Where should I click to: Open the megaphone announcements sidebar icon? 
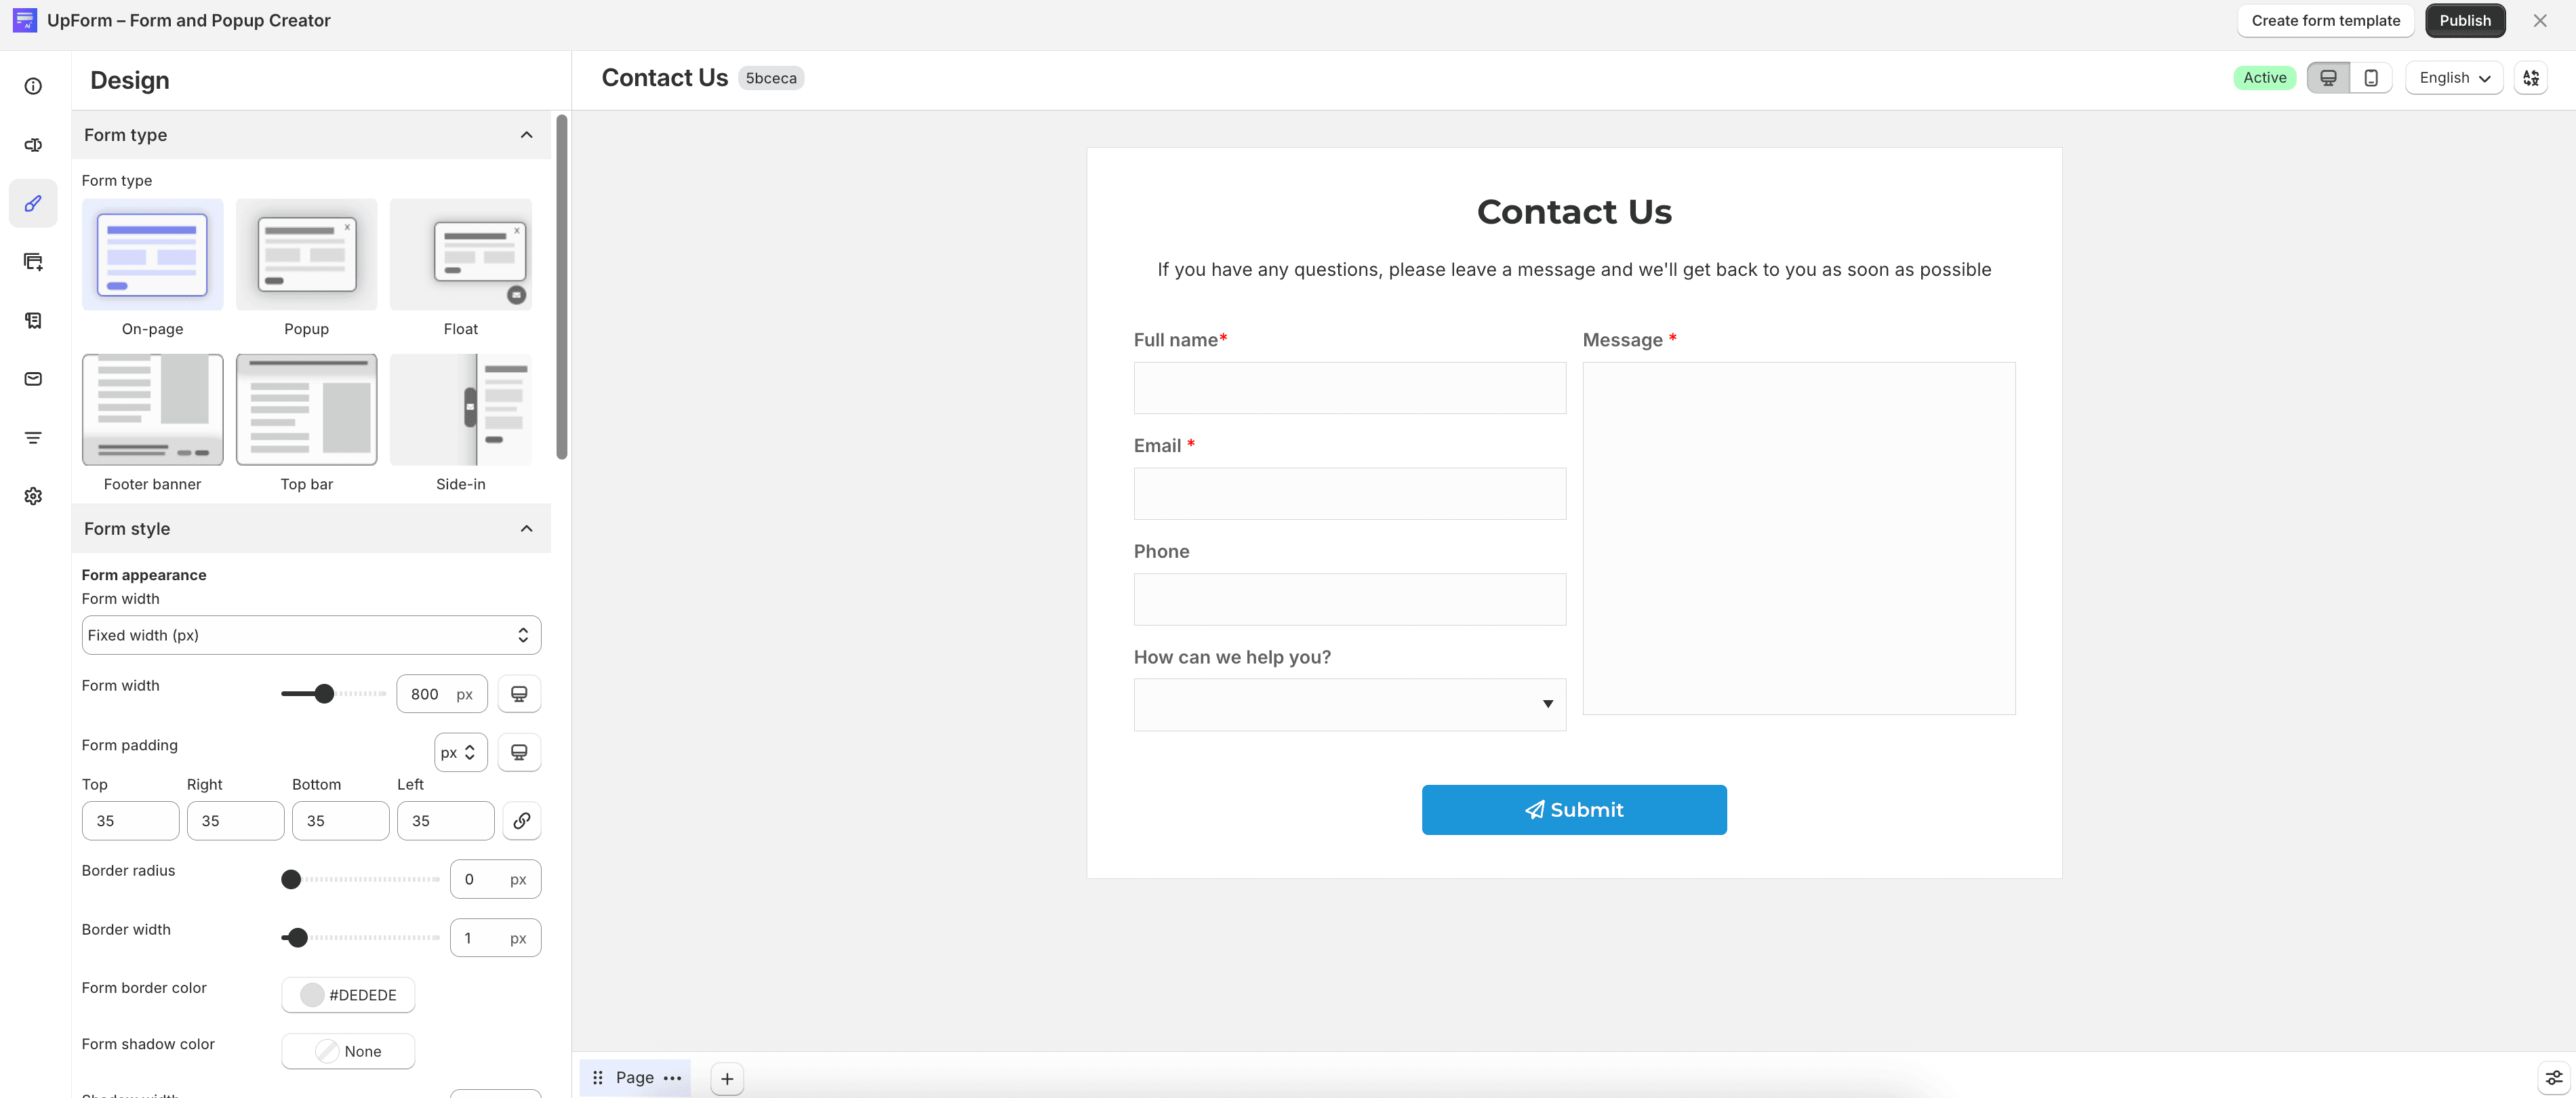point(33,145)
